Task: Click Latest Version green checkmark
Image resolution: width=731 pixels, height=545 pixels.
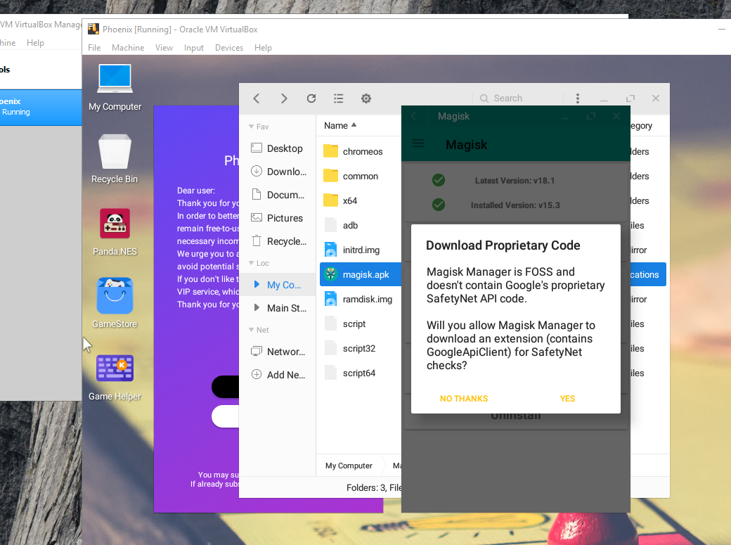Action: click(438, 180)
